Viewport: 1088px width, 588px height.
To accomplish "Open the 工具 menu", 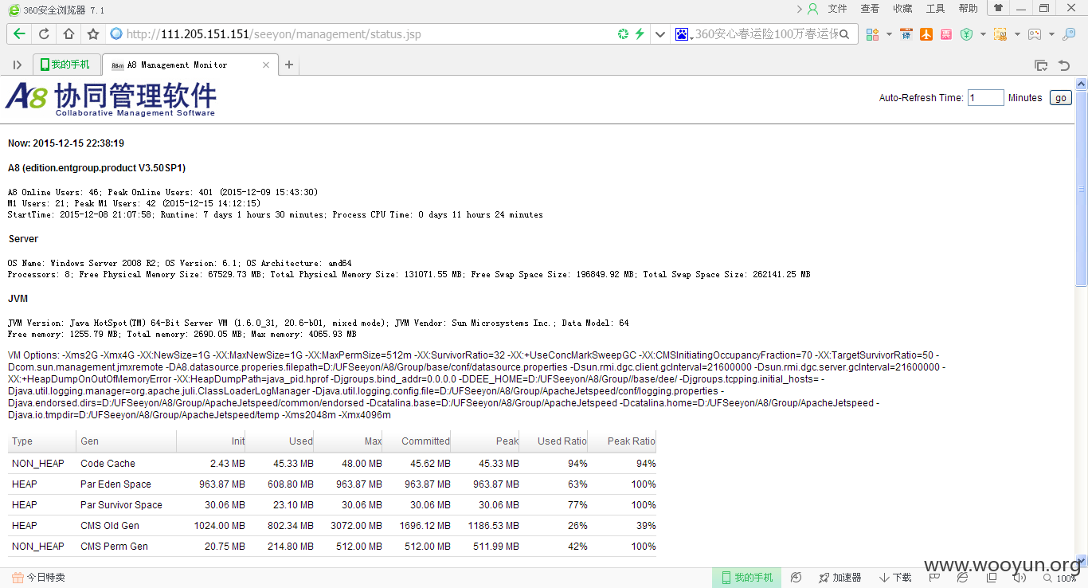I will [x=935, y=9].
